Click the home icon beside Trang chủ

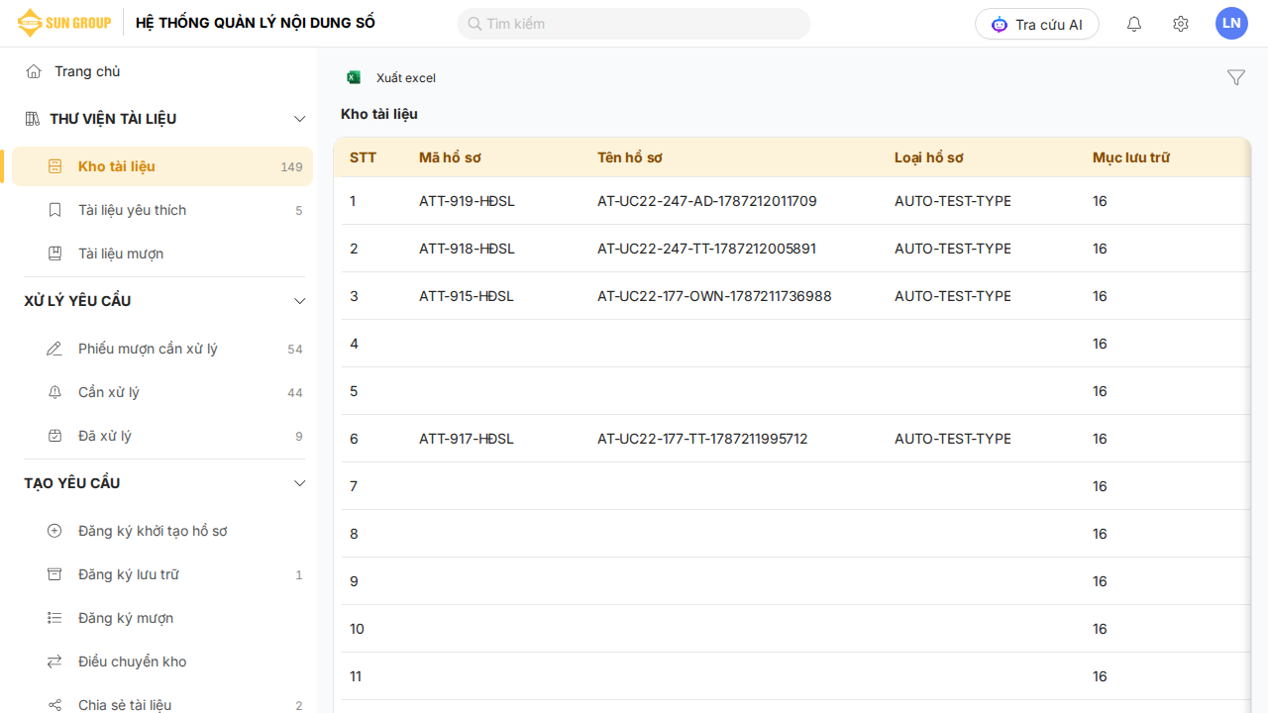coord(34,71)
